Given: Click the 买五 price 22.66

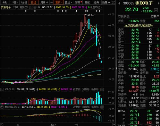Looking at the screenshot, I should [x=135, y=58].
